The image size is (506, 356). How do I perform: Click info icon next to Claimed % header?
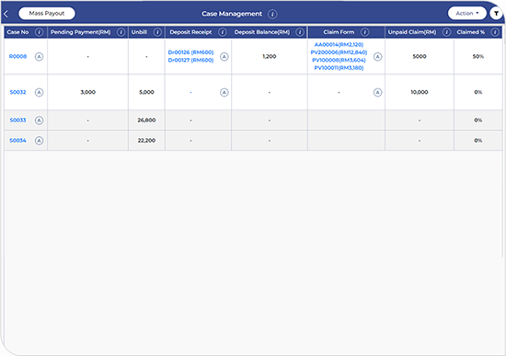tap(495, 32)
